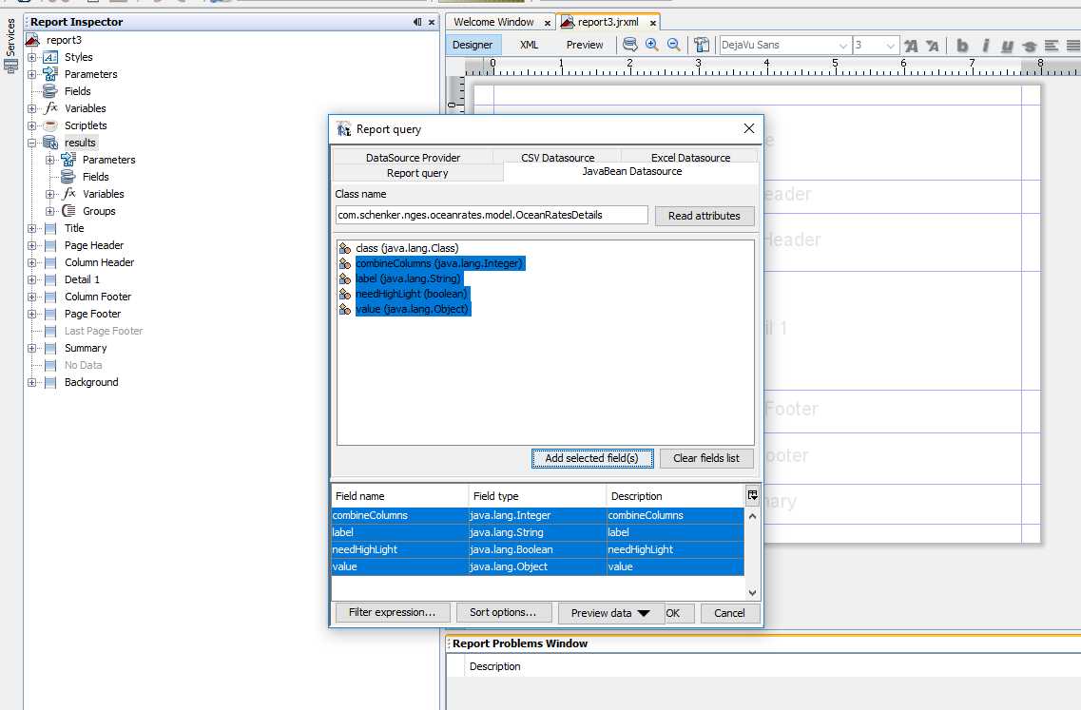Screen dimensions: 1081x710
Task: Switch to the Preview view
Action: [x=585, y=45]
